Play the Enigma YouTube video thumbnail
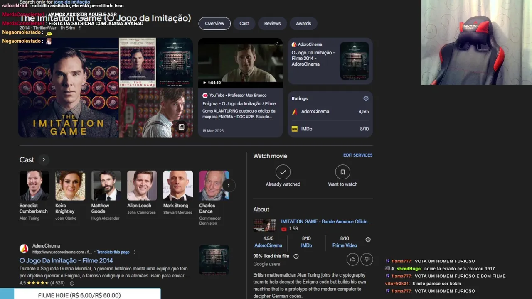532x299 pixels. [240, 63]
